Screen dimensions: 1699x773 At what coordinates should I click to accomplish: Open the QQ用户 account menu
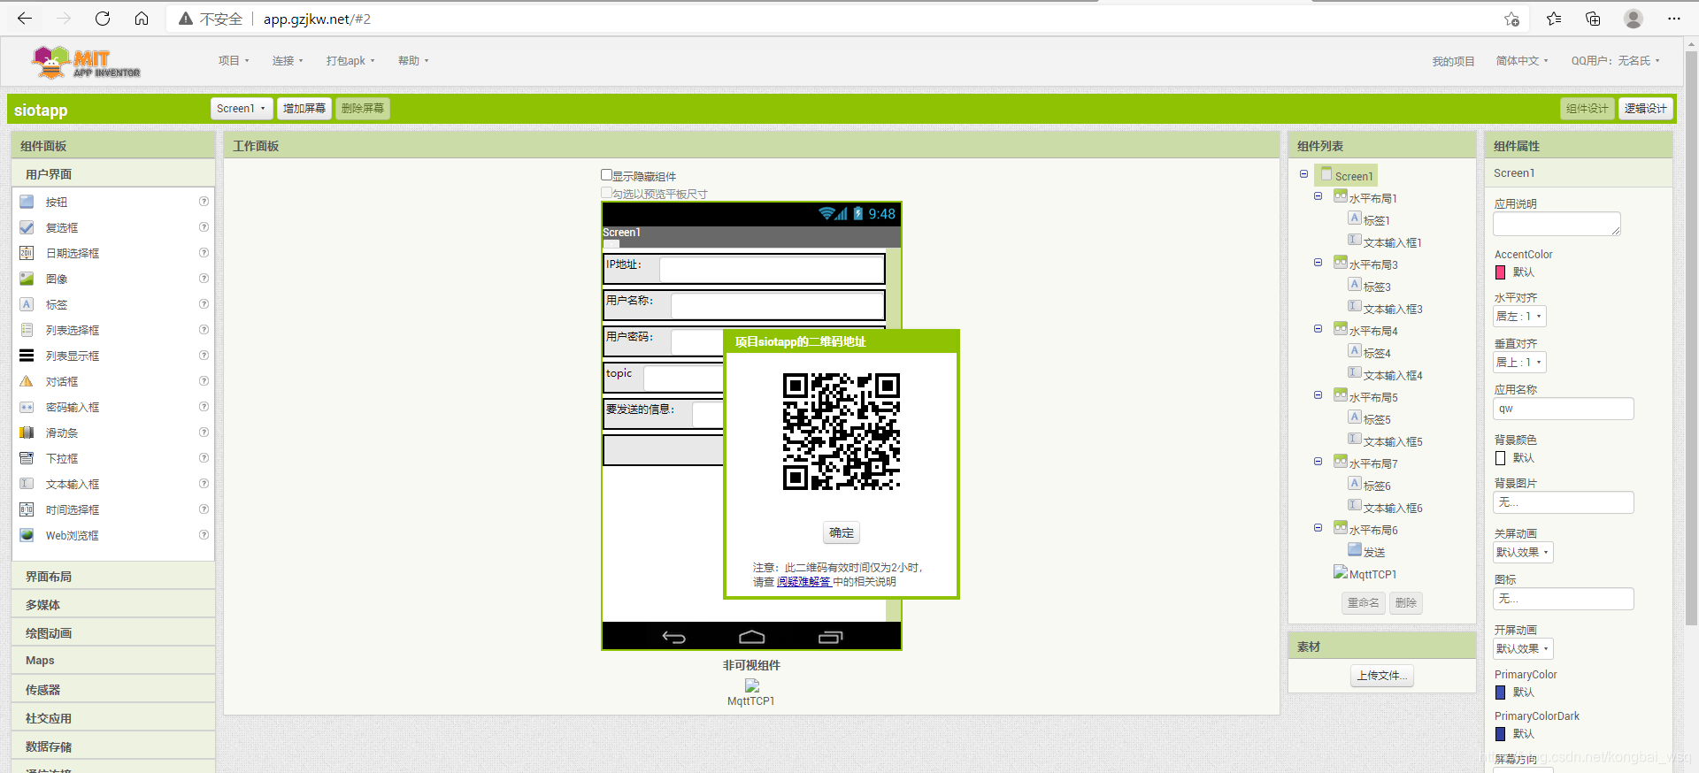pos(1615,61)
